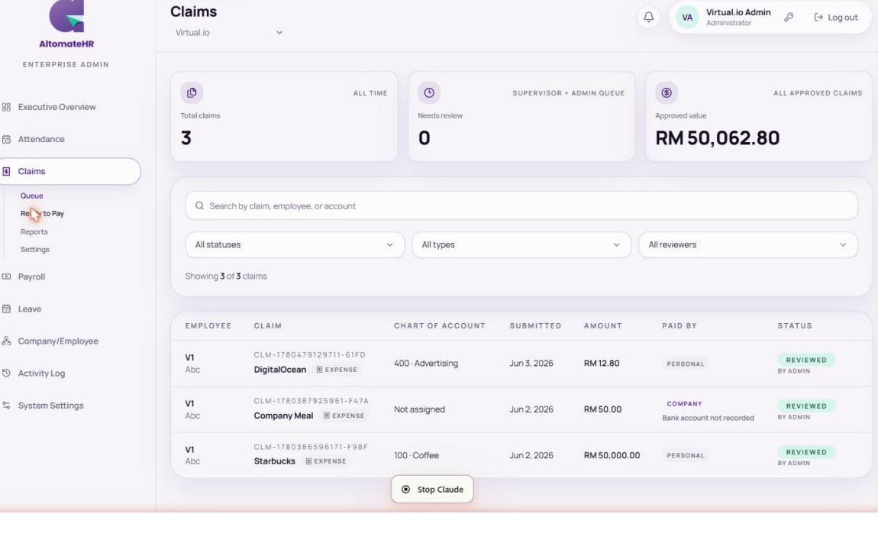Screen dimensions: 878x537
Task: Click the System Settings sliders icon
Action: point(6,406)
